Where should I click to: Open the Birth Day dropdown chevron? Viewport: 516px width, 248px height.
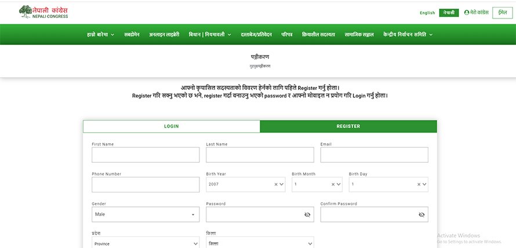[424, 184]
